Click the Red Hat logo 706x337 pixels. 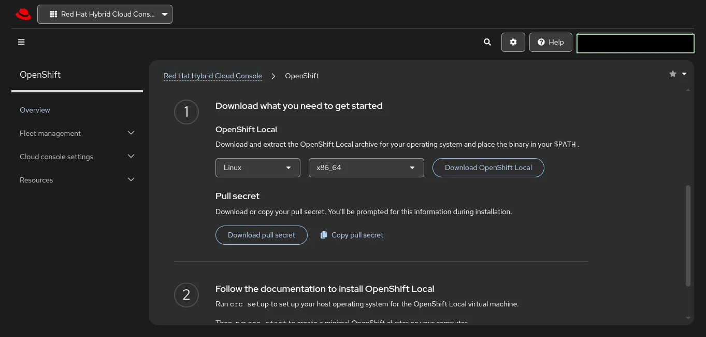(x=23, y=14)
